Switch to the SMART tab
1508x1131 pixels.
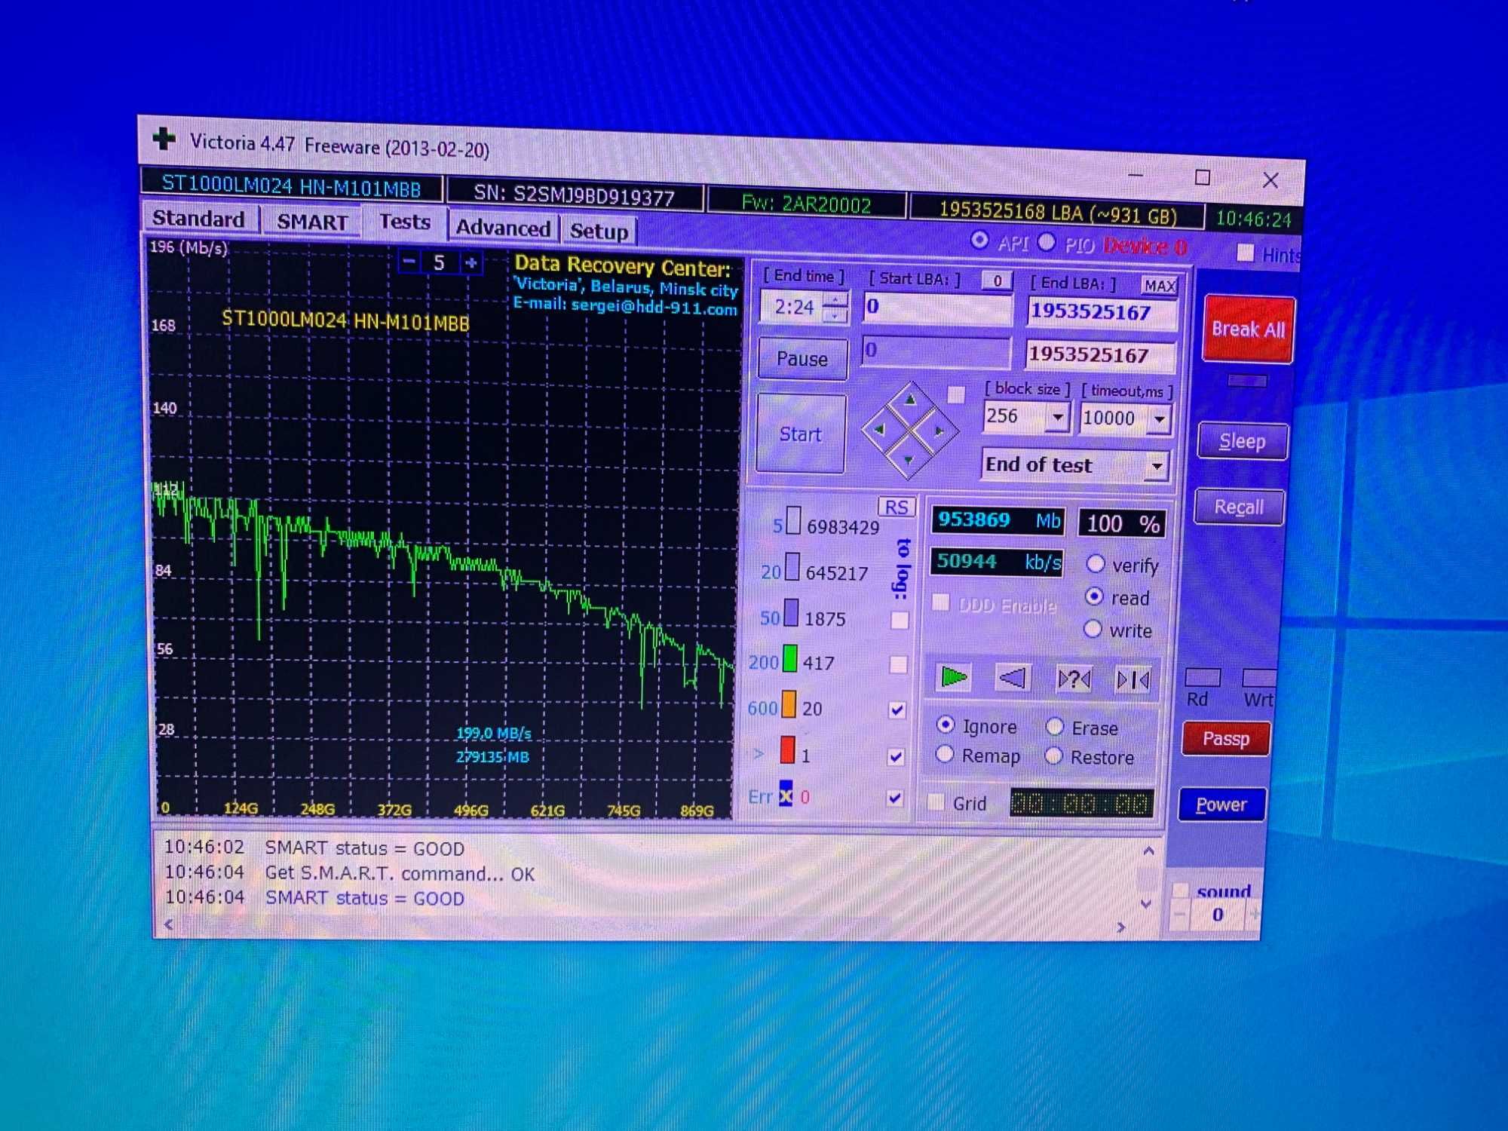(x=312, y=222)
